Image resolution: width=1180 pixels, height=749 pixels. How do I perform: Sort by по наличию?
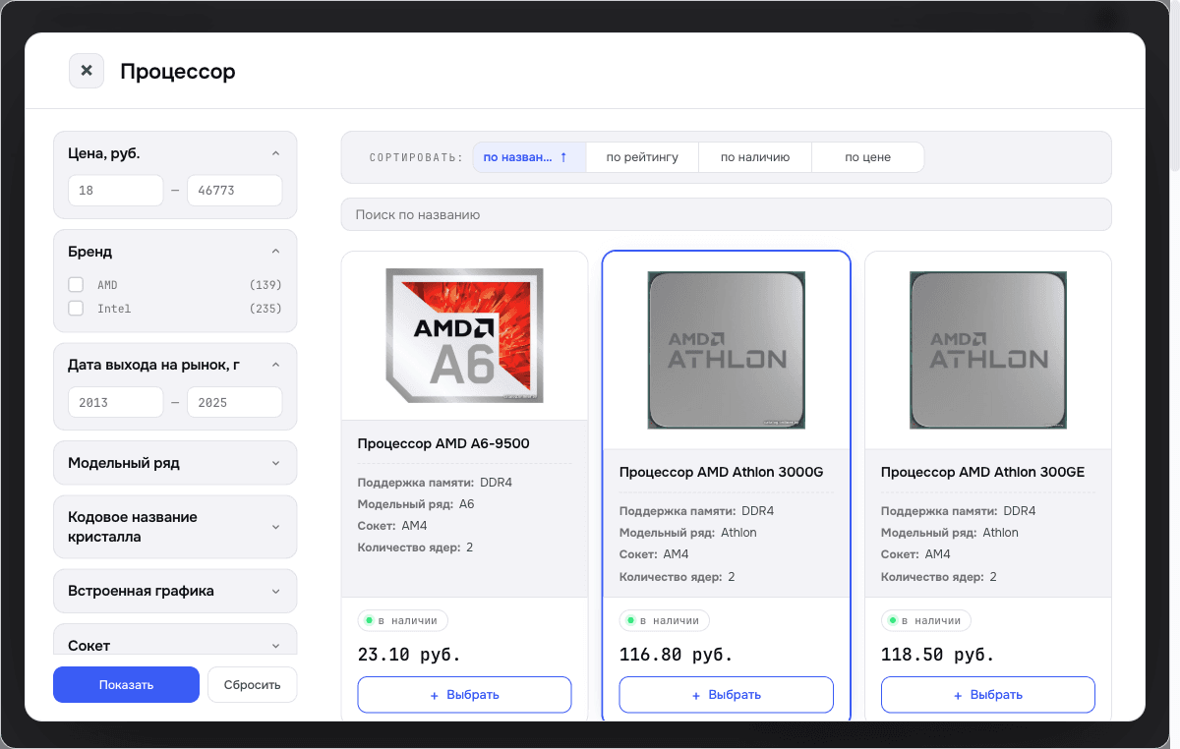click(x=755, y=157)
